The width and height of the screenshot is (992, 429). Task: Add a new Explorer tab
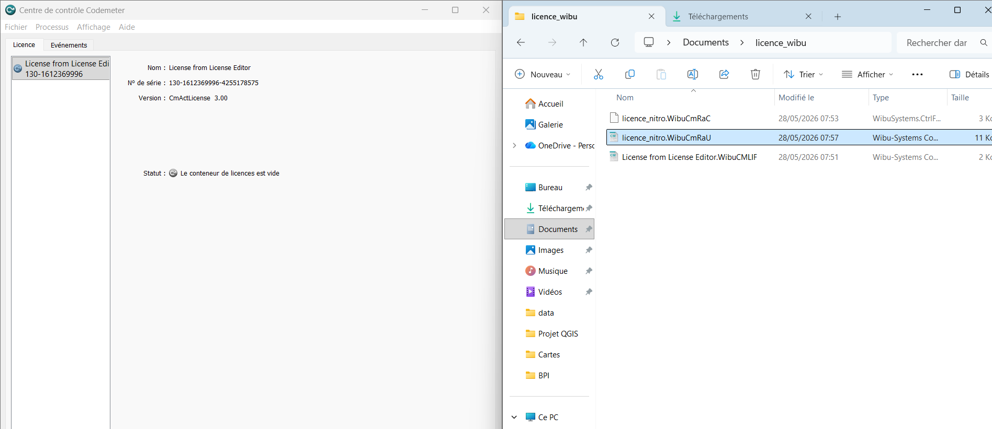(838, 17)
